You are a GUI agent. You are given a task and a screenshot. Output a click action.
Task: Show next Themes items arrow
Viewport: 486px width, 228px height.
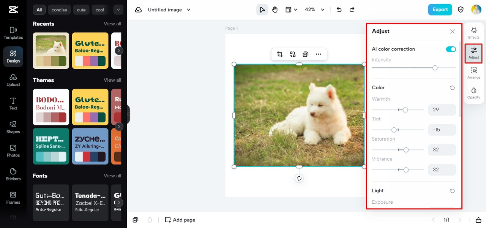click(119, 127)
